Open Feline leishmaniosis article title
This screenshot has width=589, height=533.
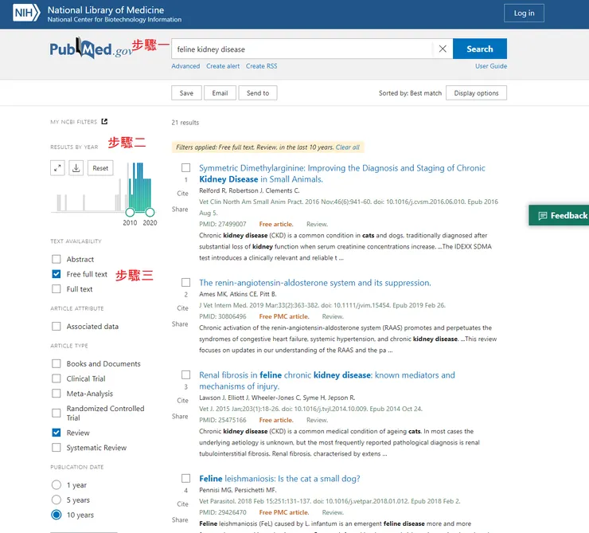pyautogui.click(x=279, y=479)
